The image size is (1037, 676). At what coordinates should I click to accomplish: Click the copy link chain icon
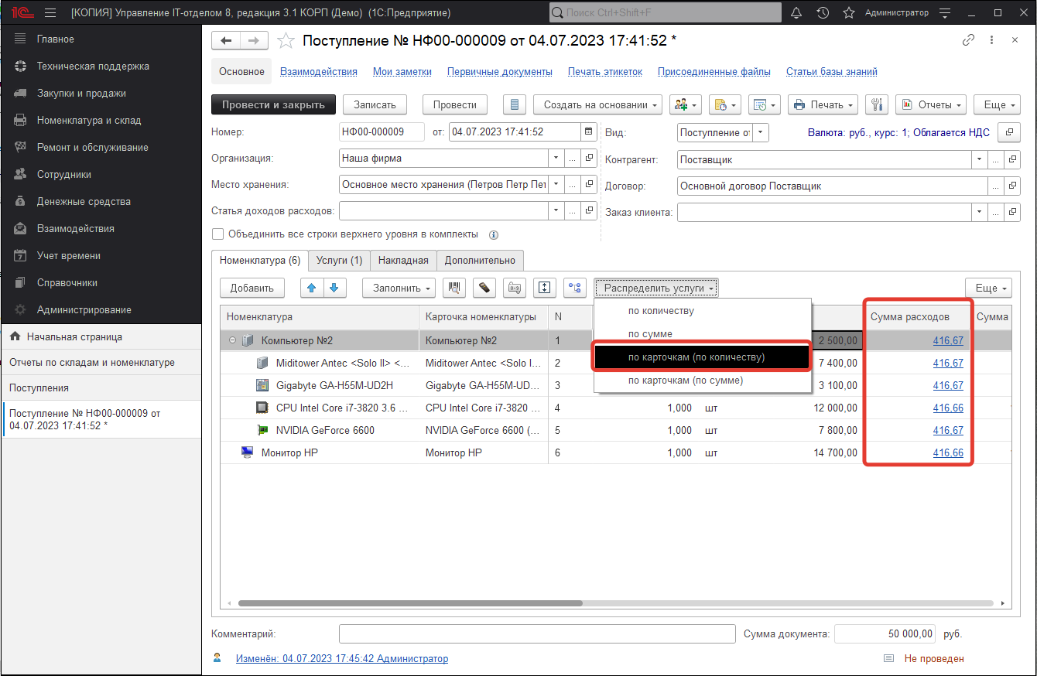click(x=968, y=40)
